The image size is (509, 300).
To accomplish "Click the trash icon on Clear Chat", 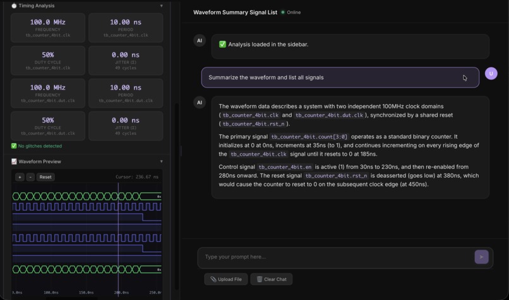I will click(x=260, y=279).
